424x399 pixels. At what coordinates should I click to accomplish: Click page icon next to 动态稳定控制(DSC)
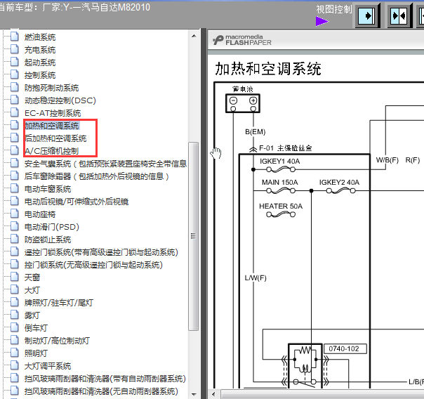coord(15,100)
